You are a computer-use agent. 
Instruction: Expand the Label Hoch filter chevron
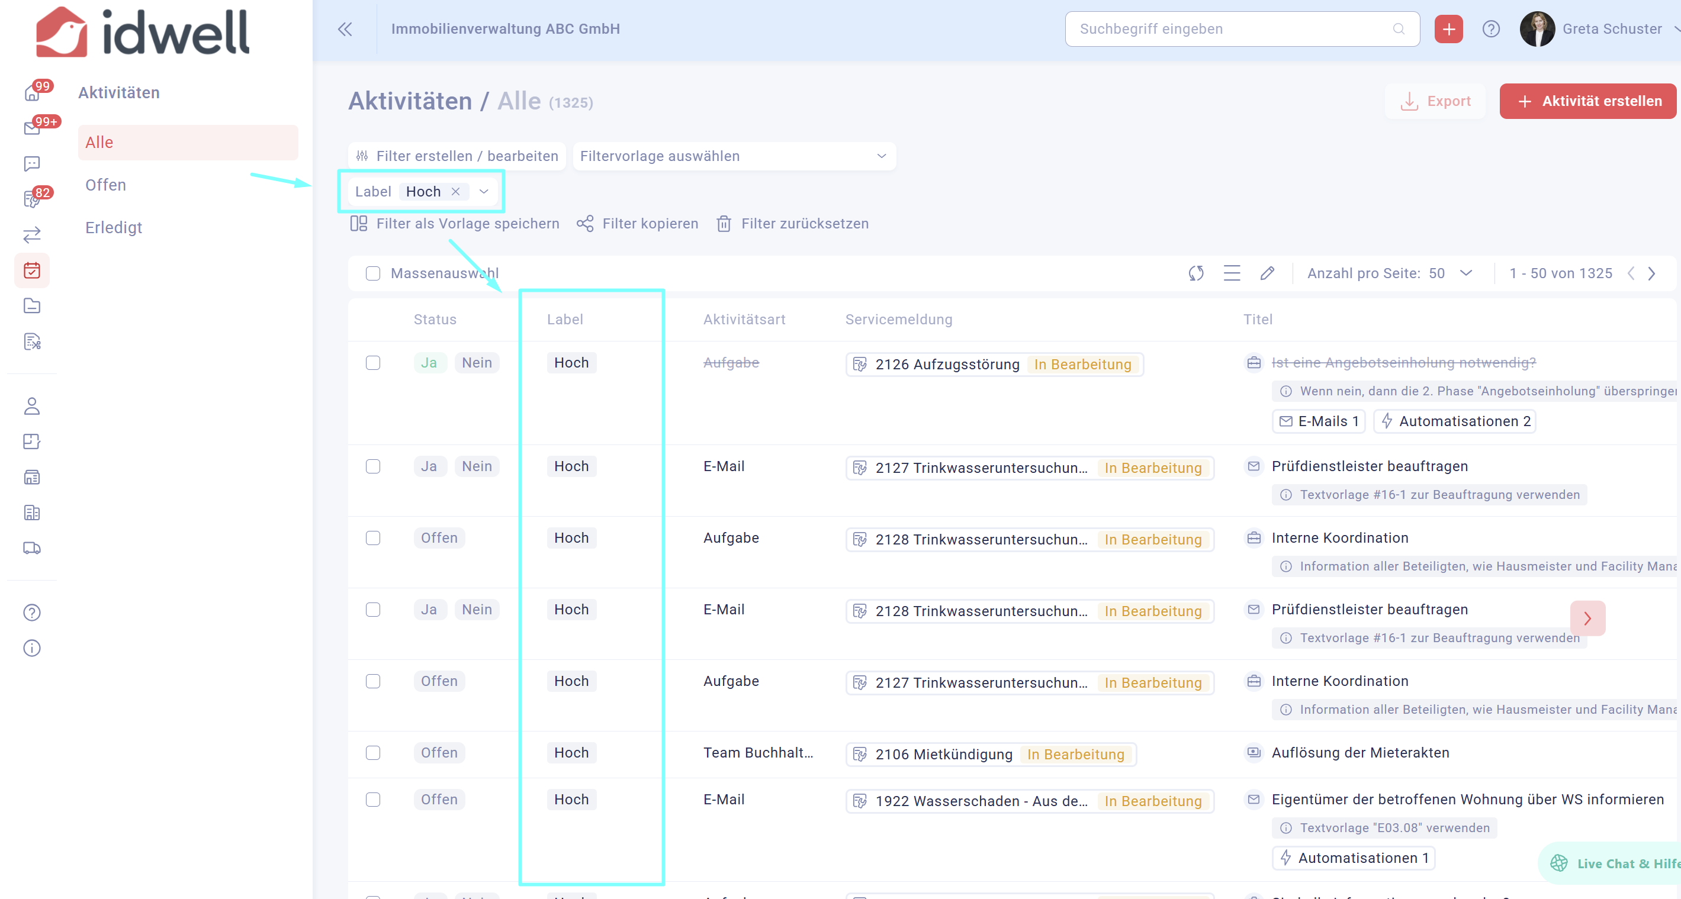(484, 192)
